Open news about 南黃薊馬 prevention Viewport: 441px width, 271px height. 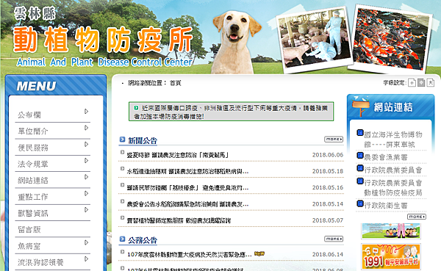coord(178,155)
